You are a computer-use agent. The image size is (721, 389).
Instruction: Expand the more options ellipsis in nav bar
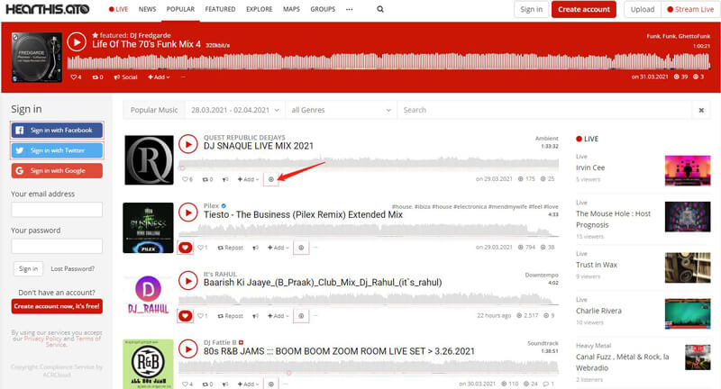coord(350,9)
